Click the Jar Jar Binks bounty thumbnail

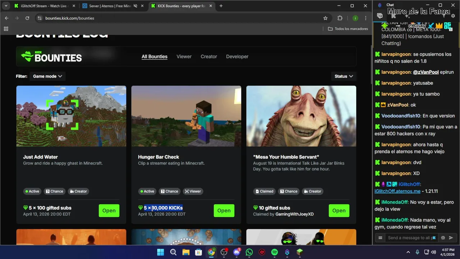pos(301,116)
